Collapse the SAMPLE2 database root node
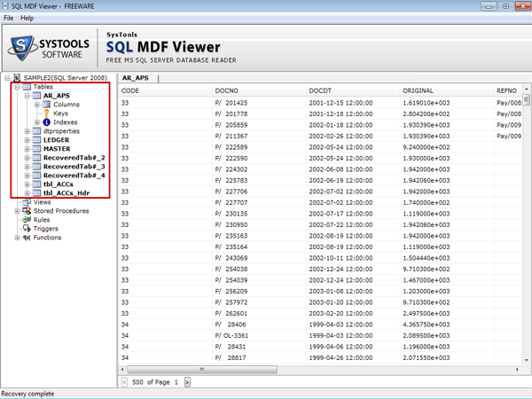Image resolution: width=532 pixels, height=399 pixels. click(7, 78)
